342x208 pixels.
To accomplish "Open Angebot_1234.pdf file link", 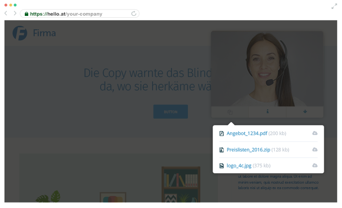I will (x=247, y=133).
